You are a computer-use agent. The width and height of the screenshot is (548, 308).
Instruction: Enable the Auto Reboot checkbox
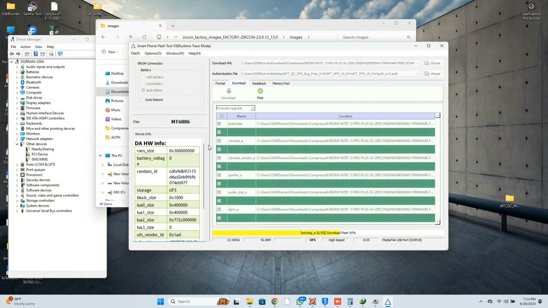coord(143,100)
